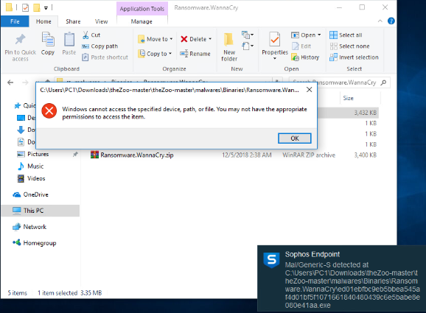Open the Open button dropdown arrow
Viewport: 426px width, 313px height.
pos(319,35)
